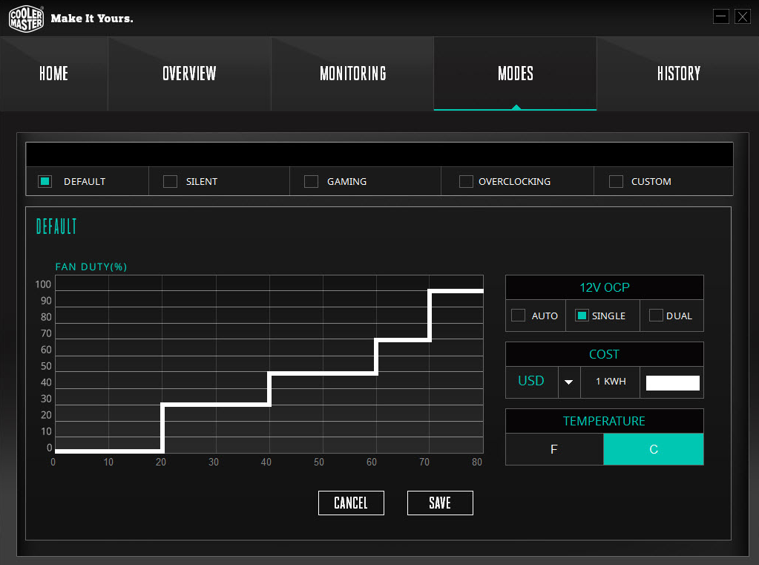Toggle Single 12V OCP checkbox
Screen dimensions: 759x565
[582, 316]
